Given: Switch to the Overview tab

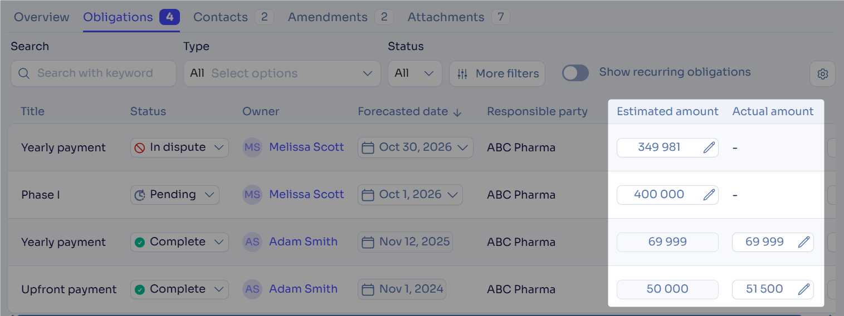Looking at the screenshot, I should (x=41, y=17).
